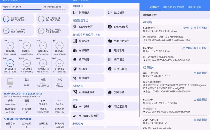Open the Fuck AD module card
The image size is (210, 130).
[175, 105]
